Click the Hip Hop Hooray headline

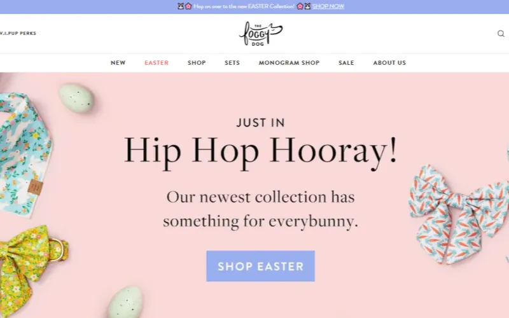pyautogui.click(x=260, y=151)
